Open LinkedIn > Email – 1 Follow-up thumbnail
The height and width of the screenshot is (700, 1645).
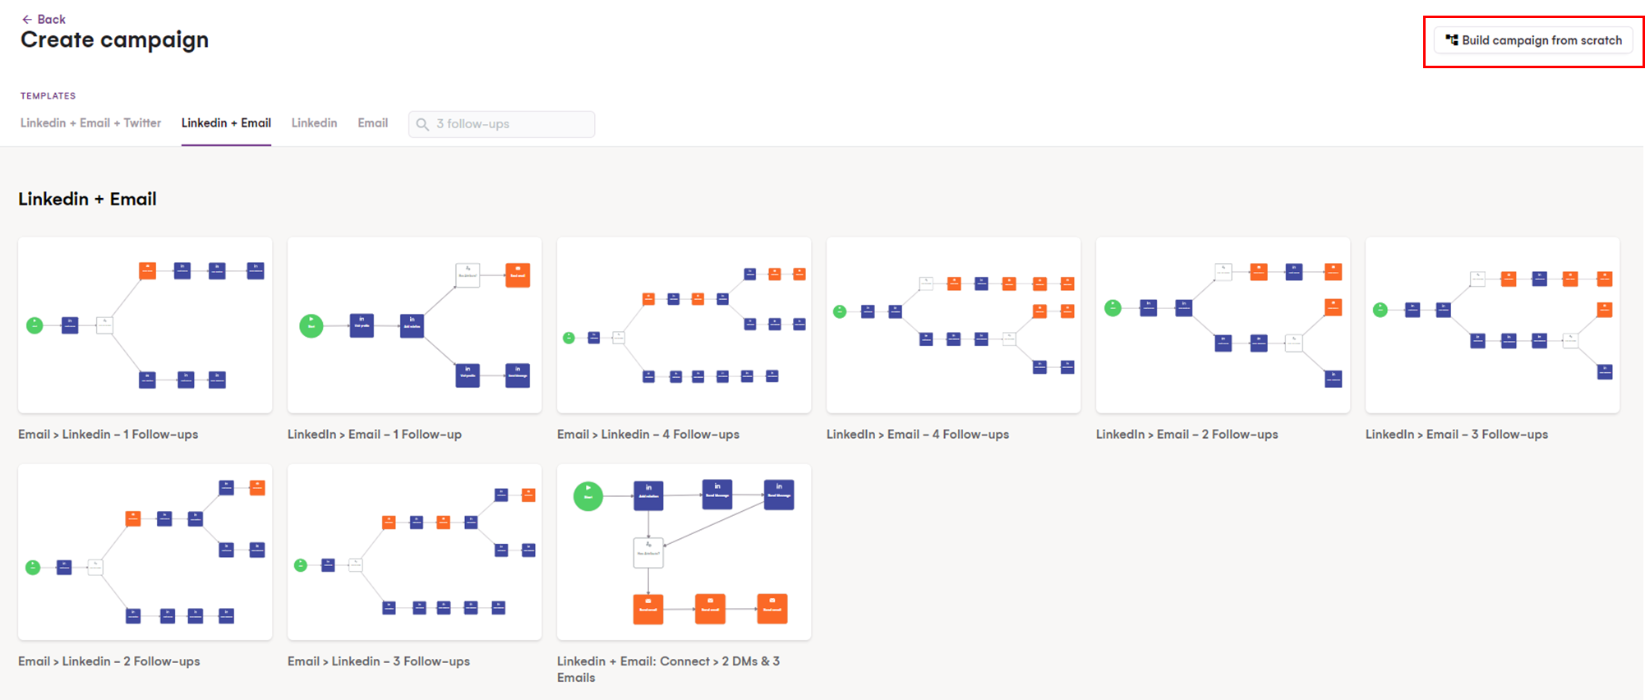coord(415,325)
